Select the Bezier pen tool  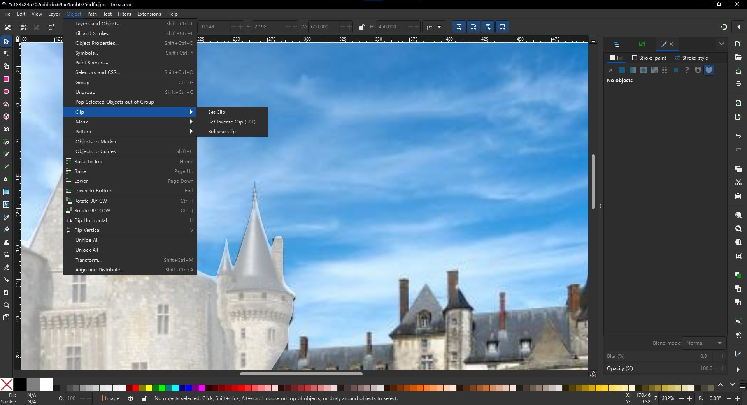click(6, 142)
